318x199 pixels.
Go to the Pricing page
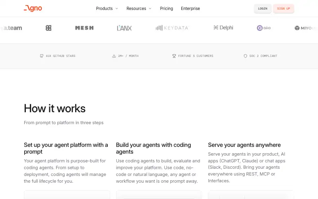pos(167,8)
